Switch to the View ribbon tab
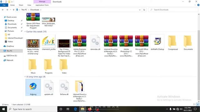 pos(29,5)
